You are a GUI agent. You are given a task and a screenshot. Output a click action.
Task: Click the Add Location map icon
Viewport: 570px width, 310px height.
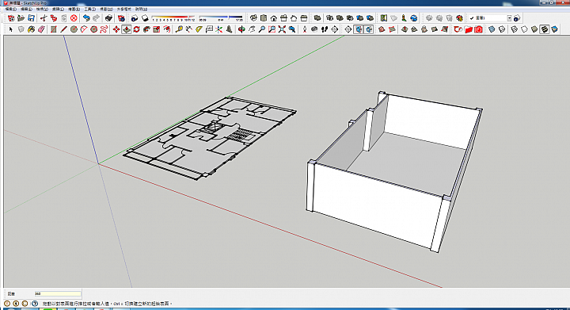tap(384, 18)
